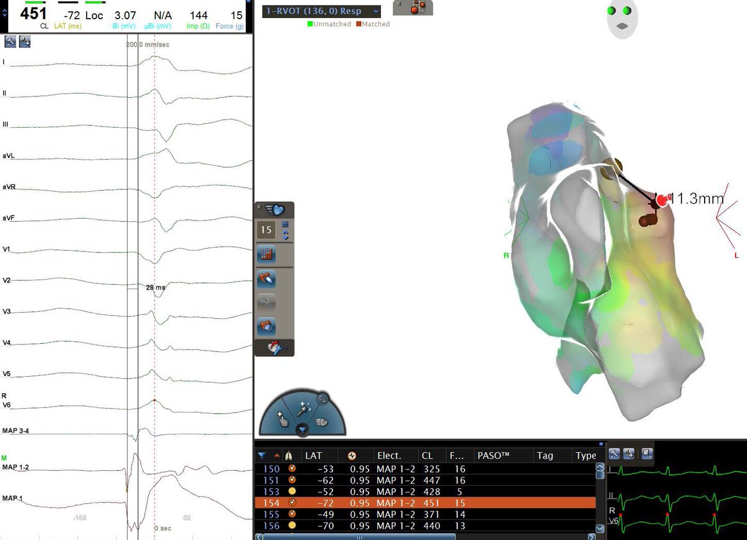Click the PASO column header
This screenshot has width=747, height=540.
point(494,455)
